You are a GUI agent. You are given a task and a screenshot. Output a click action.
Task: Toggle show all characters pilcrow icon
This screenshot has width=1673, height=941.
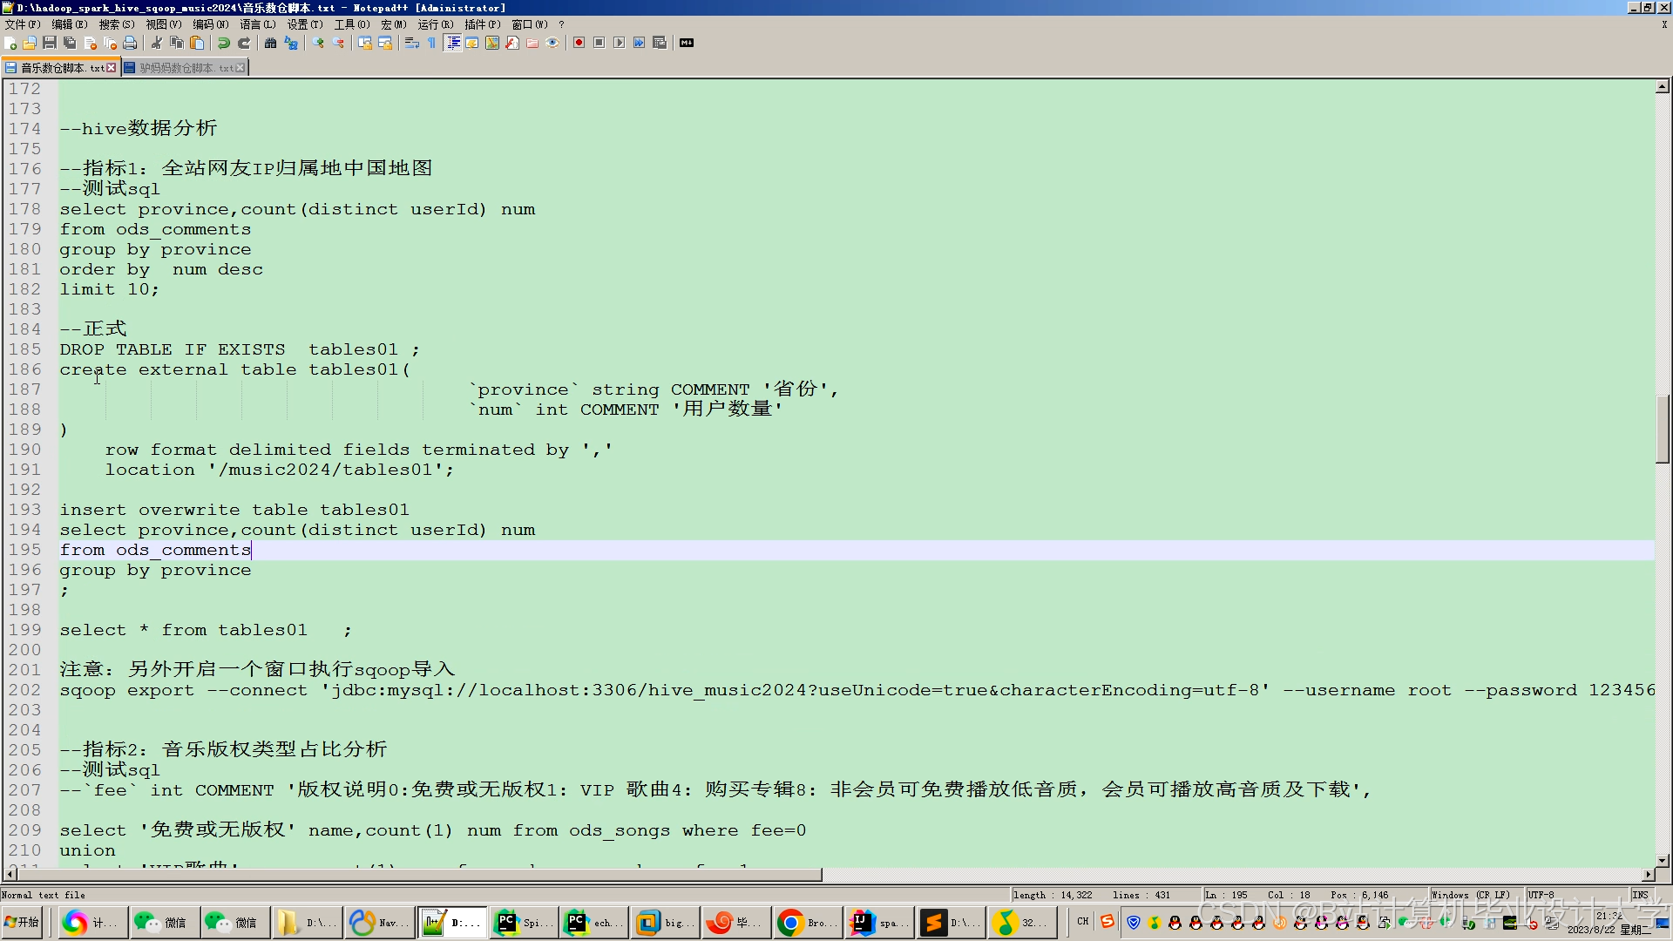pyautogui.click(x=432, y=43)
